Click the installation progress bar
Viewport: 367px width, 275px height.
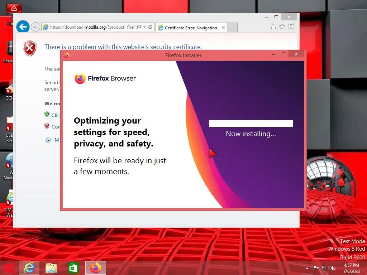coord(251,124)
